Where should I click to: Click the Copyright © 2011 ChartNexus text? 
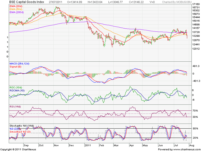tap(18, 150)
